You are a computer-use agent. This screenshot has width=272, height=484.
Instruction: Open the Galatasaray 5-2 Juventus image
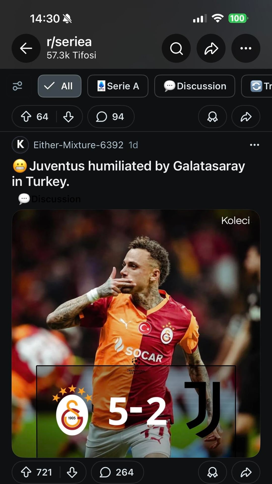pyautogui.click(x=136, y=333)
